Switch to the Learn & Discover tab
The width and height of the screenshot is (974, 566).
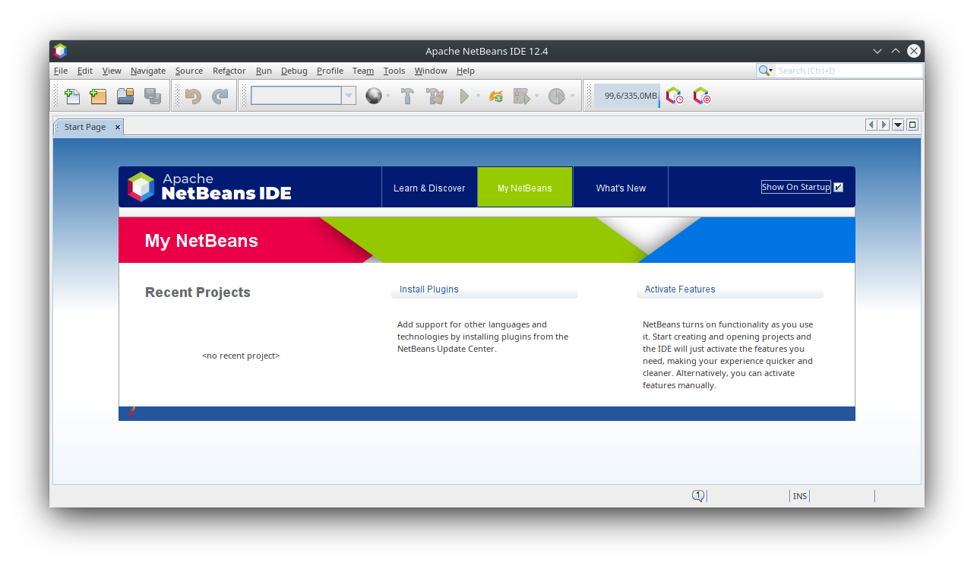pos(429,188)
